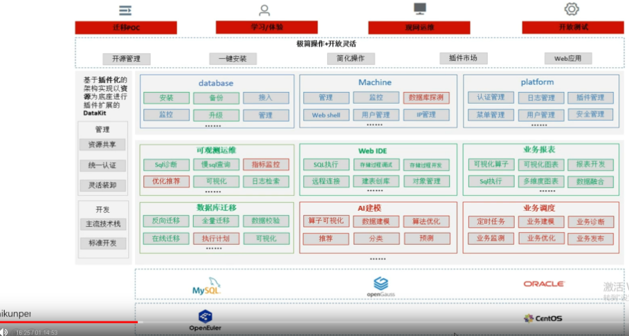
Task: Click the 插件市场 box
Action: [x=464, y=58]
